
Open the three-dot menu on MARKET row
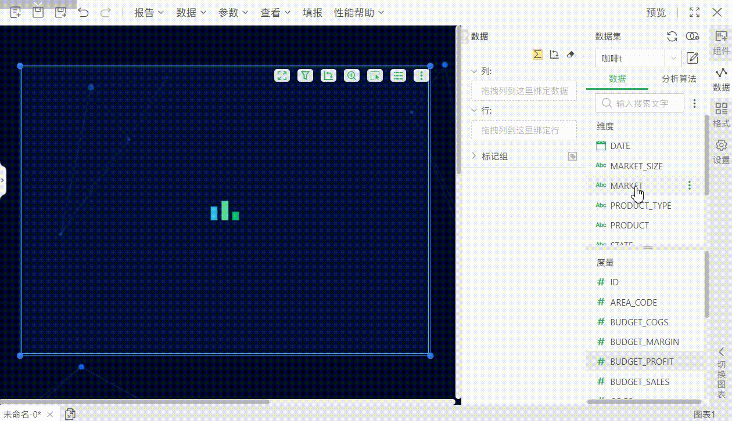pyautogui.click(x=690, y=186)
